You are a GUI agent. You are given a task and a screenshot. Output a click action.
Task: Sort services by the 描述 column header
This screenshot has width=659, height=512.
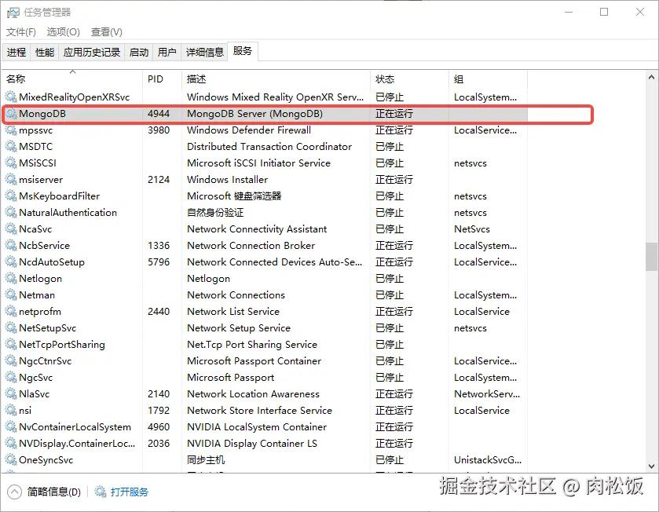click(276, 79)
